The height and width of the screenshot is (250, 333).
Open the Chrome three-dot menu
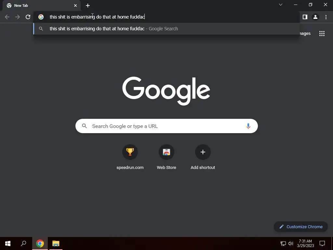326,17
